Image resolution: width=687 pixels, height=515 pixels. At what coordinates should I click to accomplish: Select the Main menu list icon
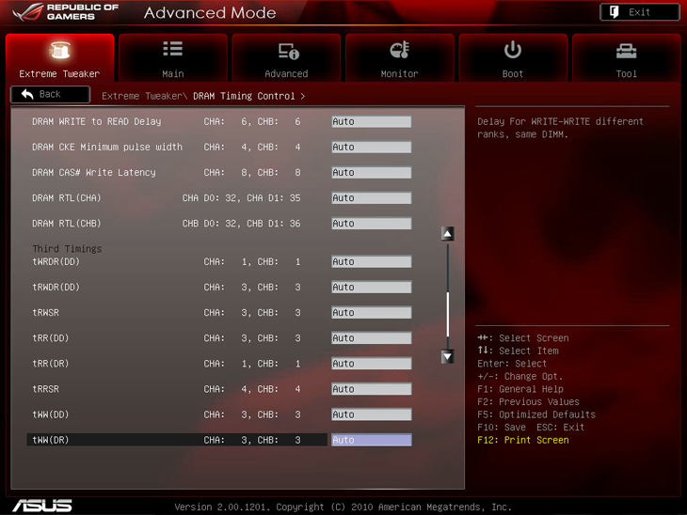[x=173, y=50]
